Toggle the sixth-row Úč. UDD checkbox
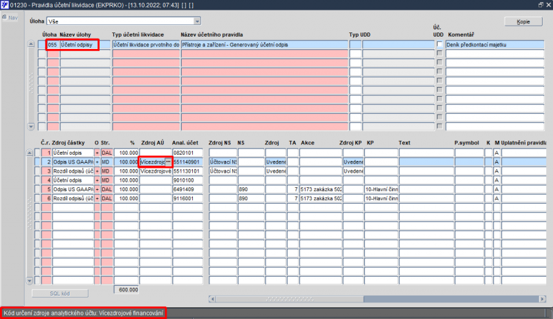The height and width of the screenshot is (319, 553). pos(440,90)
